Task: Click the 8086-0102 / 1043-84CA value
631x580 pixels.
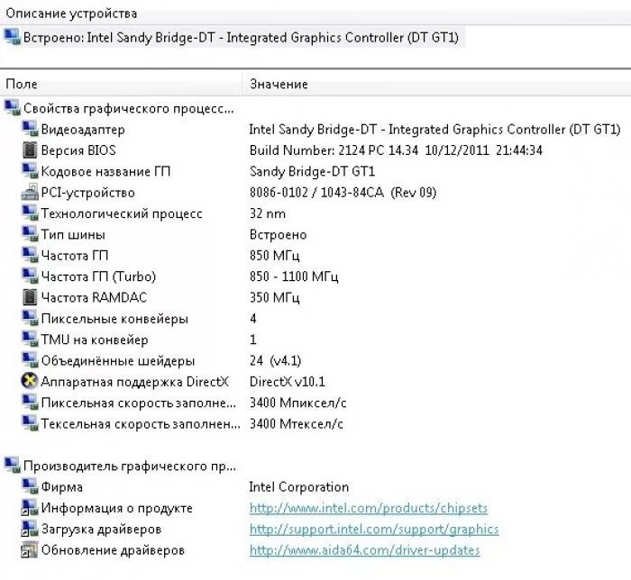Action: pos(343,193)
